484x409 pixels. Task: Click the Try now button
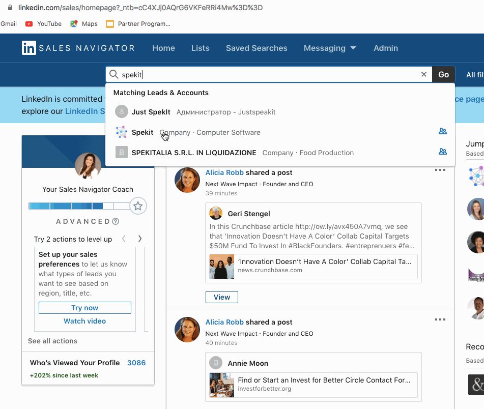tap(85, 308)
